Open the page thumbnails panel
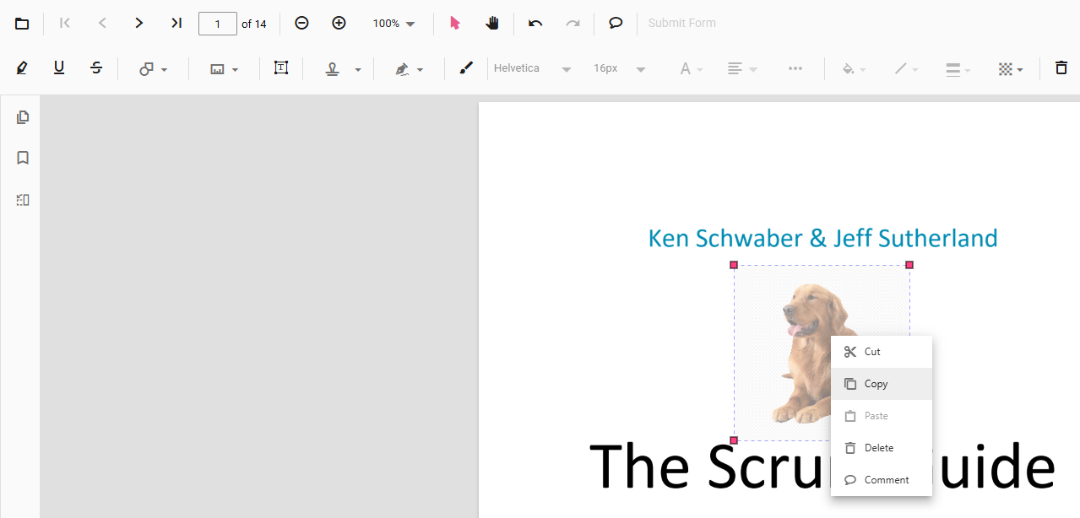 [x=23, y=117]
